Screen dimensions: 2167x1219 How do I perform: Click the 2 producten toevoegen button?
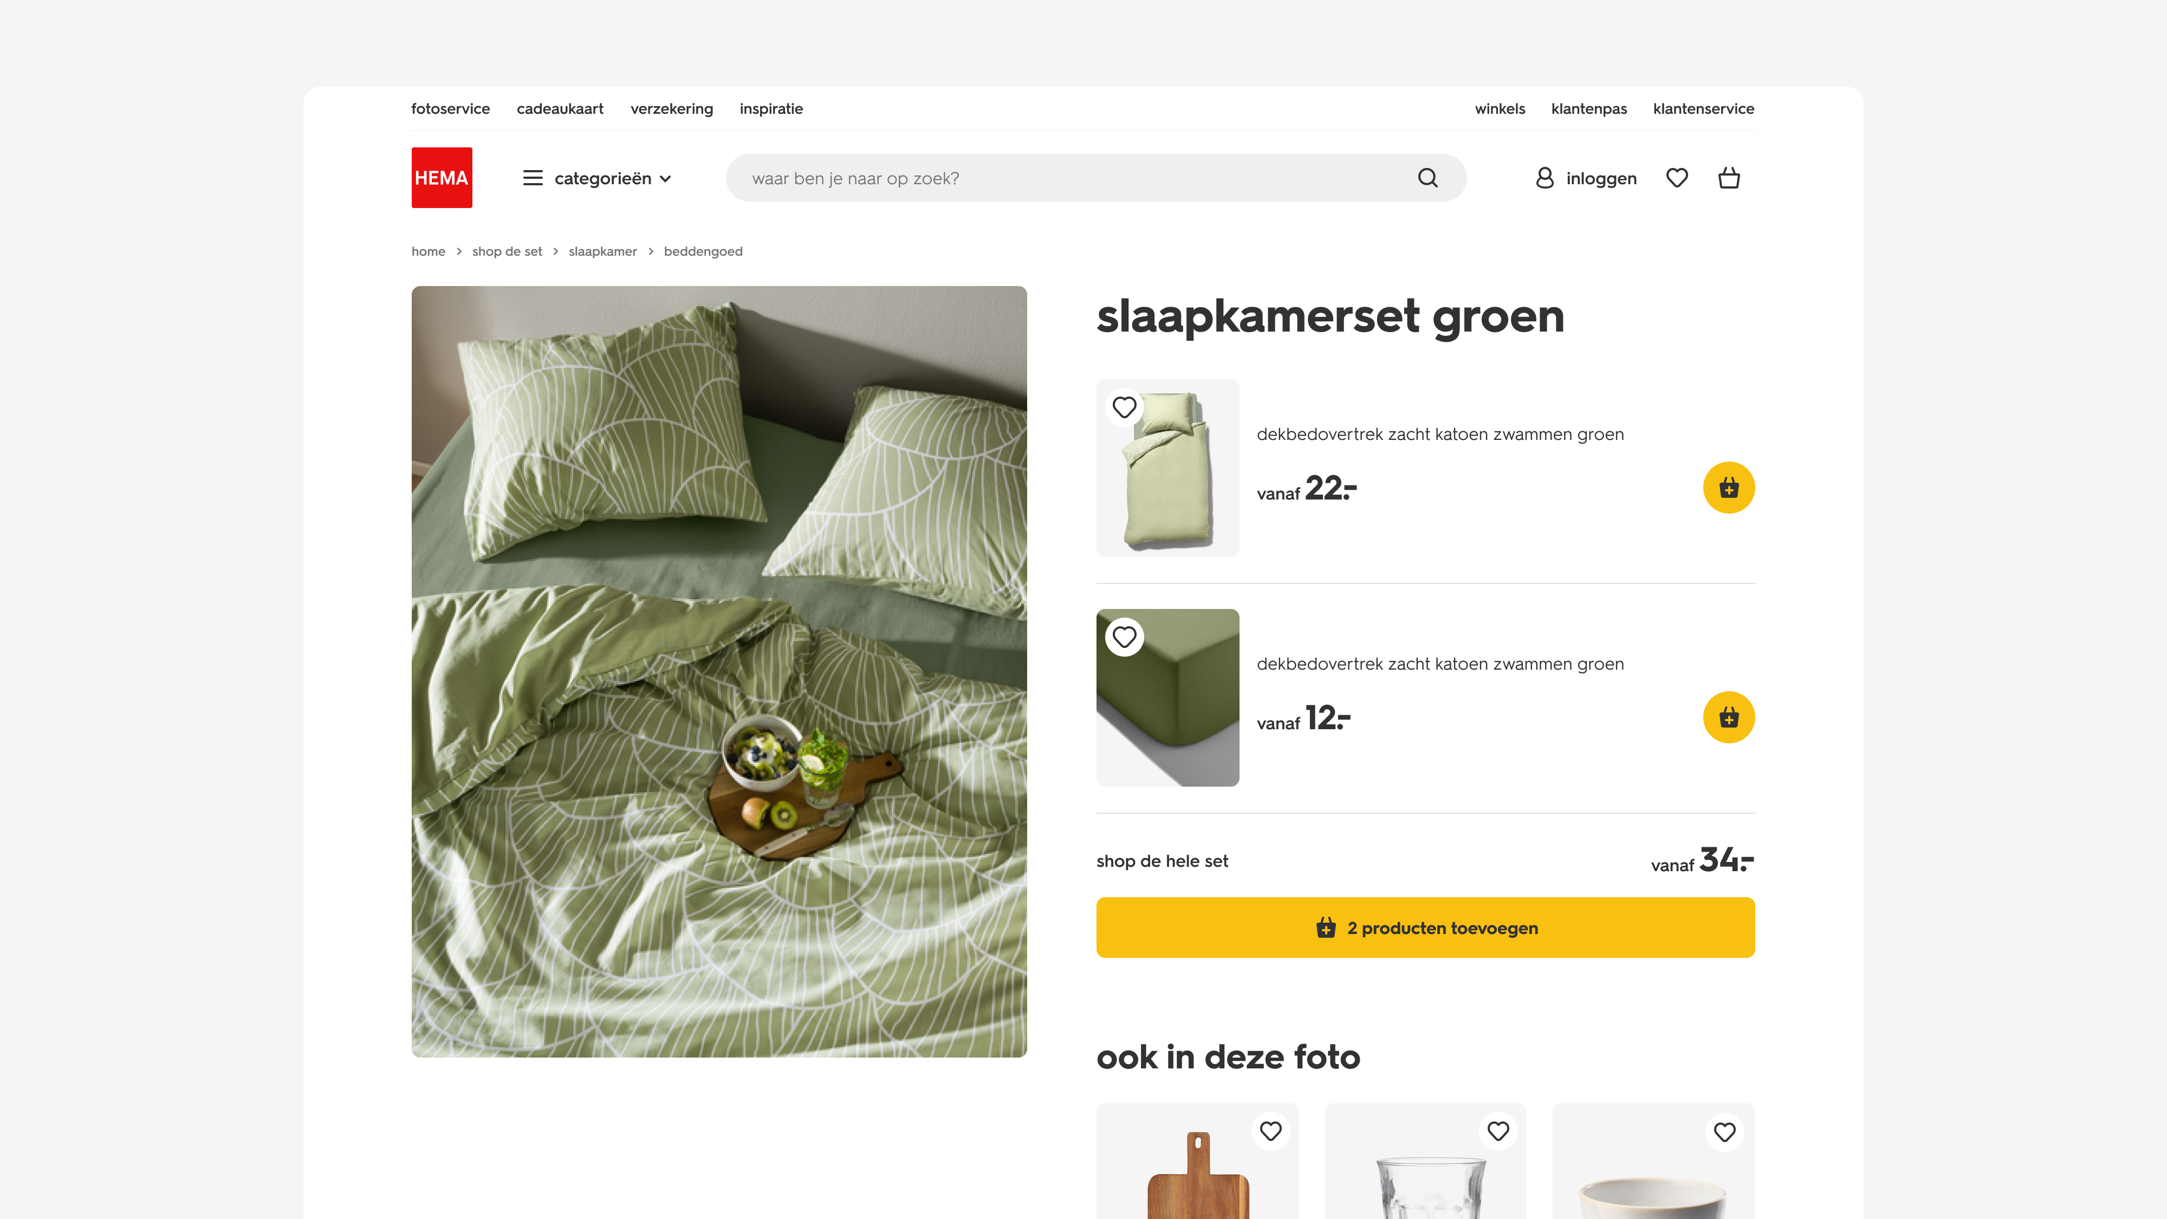(1425, 927)
